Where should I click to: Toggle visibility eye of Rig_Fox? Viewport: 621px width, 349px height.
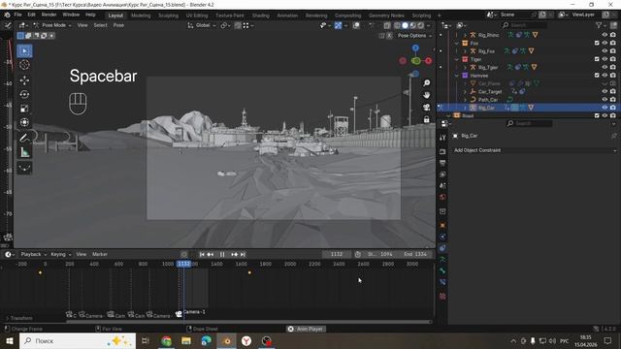(605, 51)
